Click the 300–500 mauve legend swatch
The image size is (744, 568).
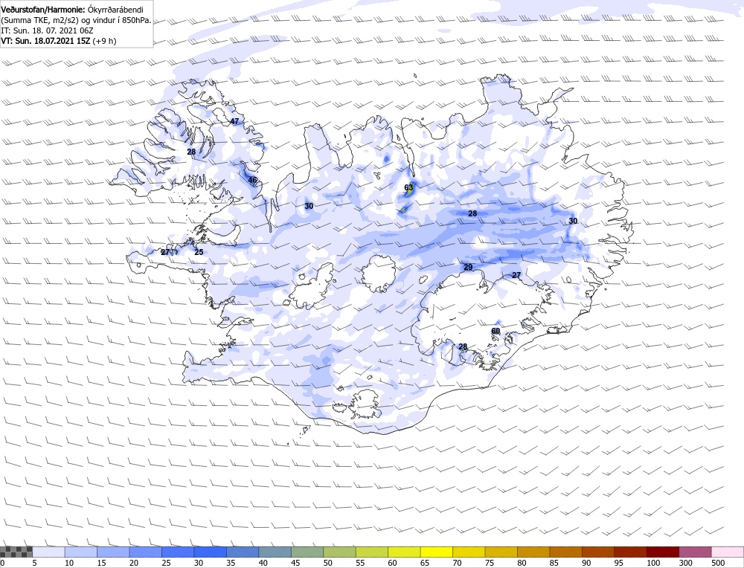(696, 552)
